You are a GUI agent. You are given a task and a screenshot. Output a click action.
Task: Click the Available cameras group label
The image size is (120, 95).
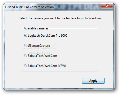click(36, 28)
